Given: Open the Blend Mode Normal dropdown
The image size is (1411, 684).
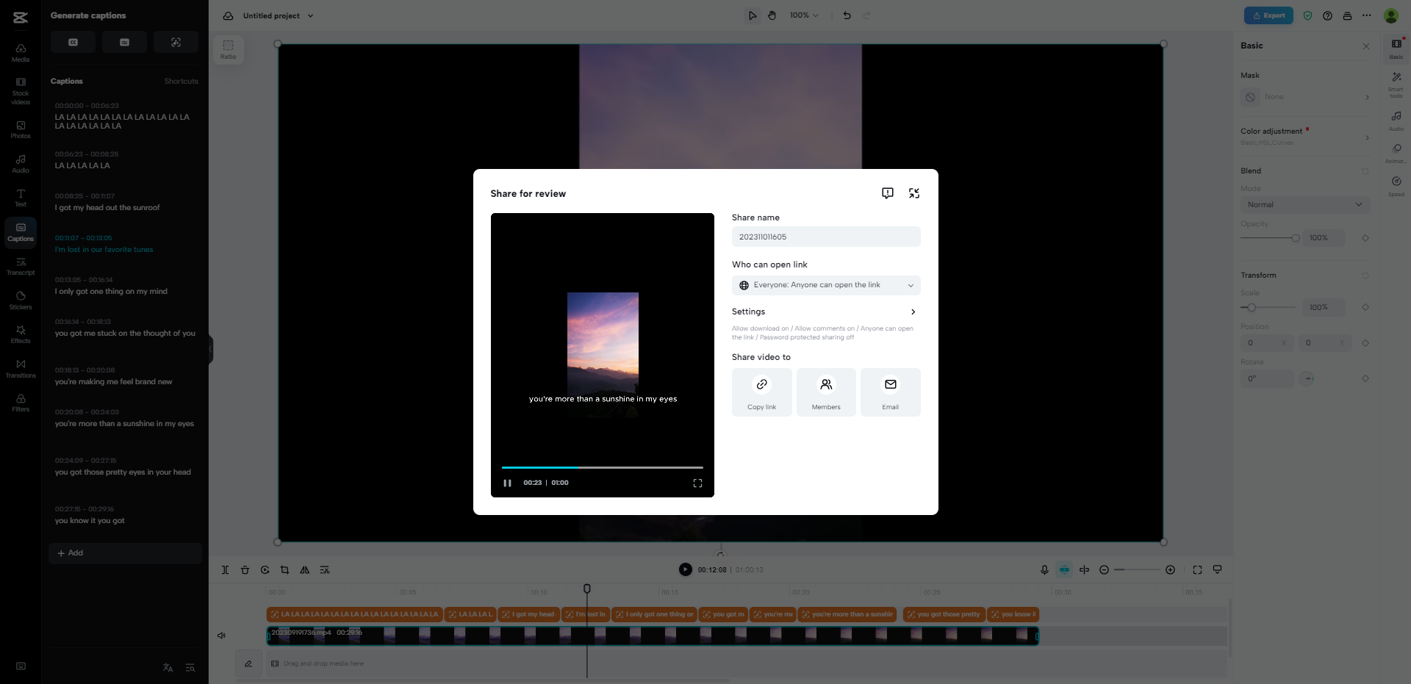Looking at the screenshot, I should click(1305, 205).
